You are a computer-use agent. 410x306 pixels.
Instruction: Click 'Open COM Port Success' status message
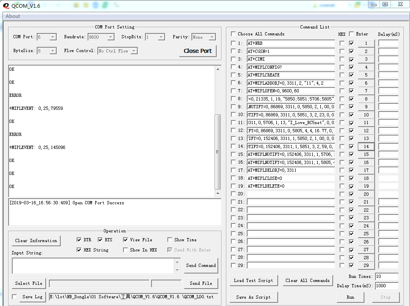click(98, 203)
